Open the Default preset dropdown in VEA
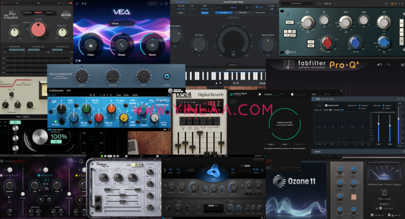Screen dimensions: 405x219 coord(123,23)
